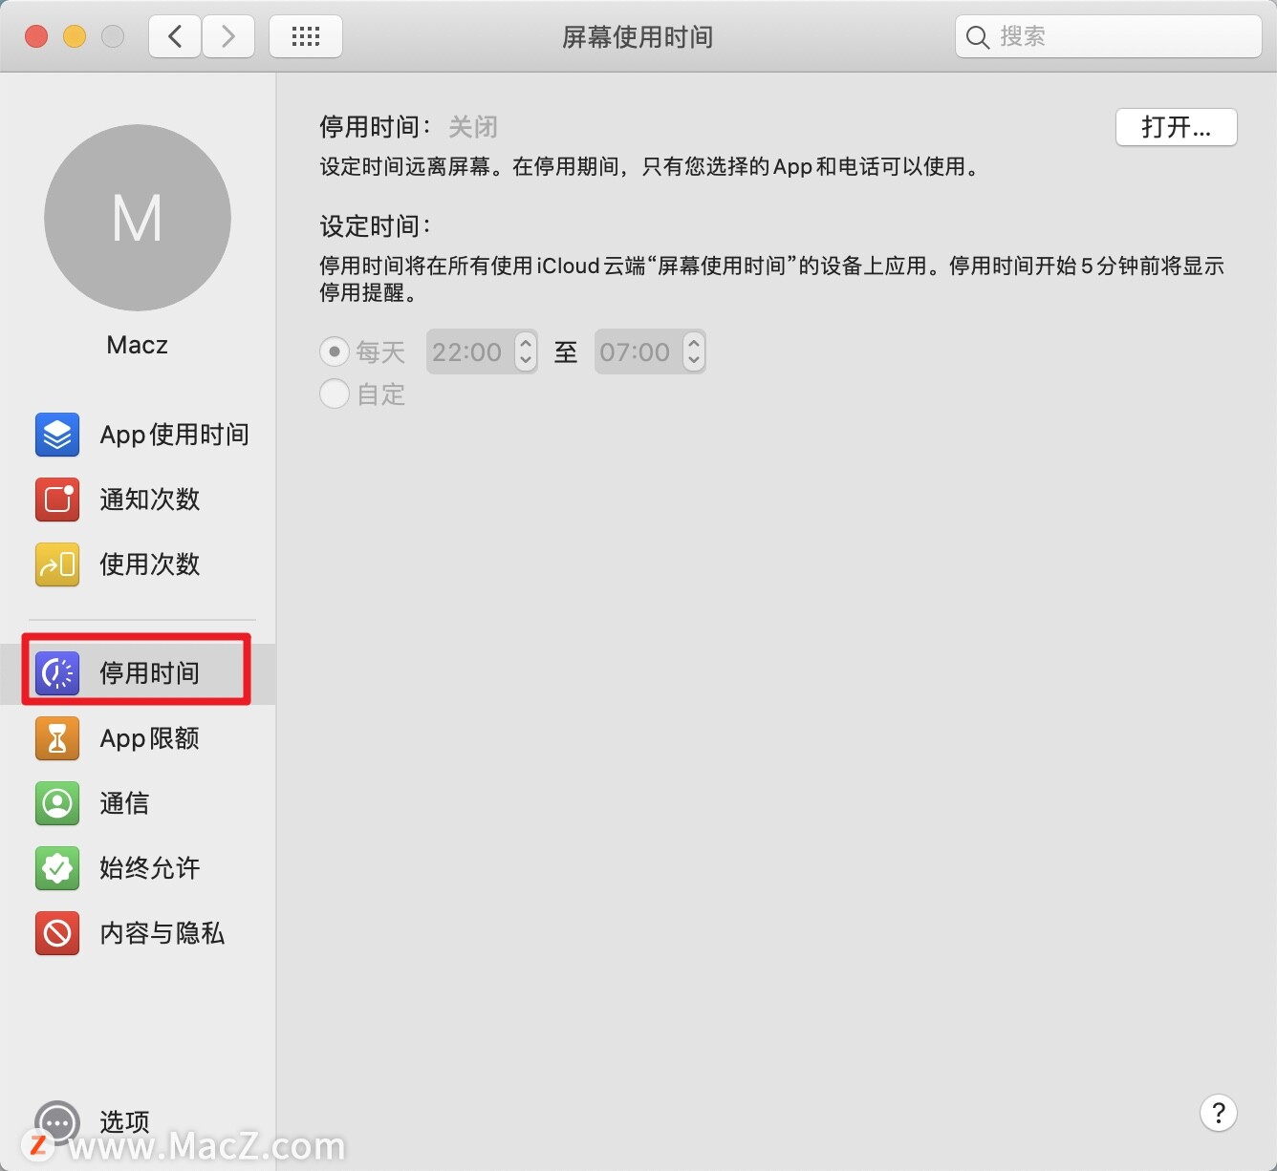Image resolution: width=1277 pixels, height=1171 pixels.
Task: Select the 内容与隐私 prohibition icon
Action: (57, 933)
